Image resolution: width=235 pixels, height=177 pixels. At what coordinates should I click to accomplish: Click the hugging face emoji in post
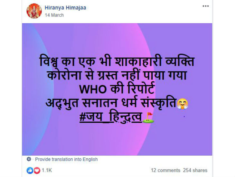click(183, 104)
